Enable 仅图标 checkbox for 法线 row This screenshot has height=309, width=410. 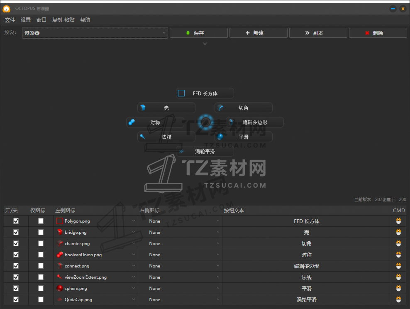coord(41,277)
